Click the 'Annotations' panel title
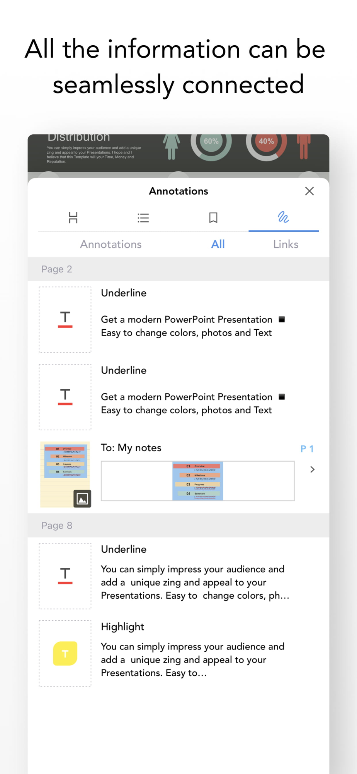 (178, 191)
